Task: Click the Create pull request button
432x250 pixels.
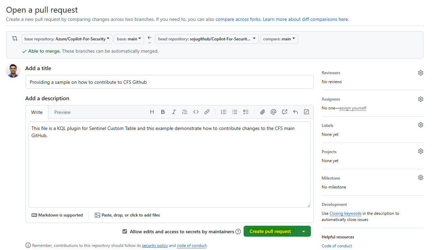Action: pyautogui.click(x=270, y=232)
